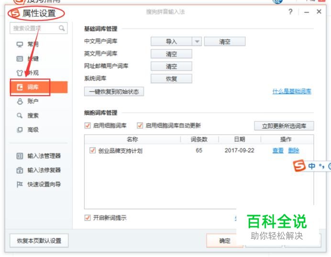Click the 快速设置向导 flag icon
Screen dimensions: 331x257
pos(20,184)
